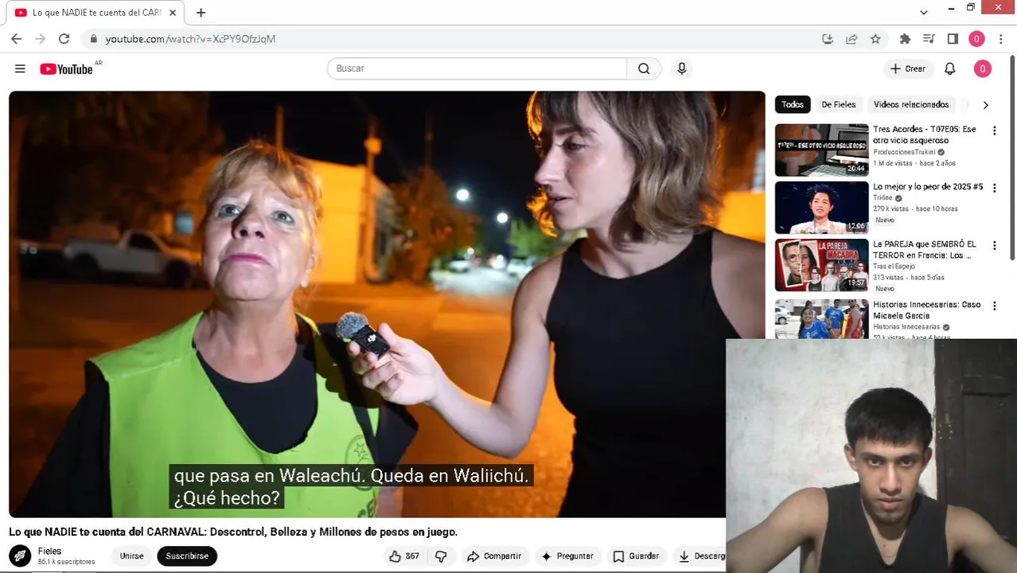Open Chrome media control icon
Screen dimensions: 1017x573
[x=929, y=38]
